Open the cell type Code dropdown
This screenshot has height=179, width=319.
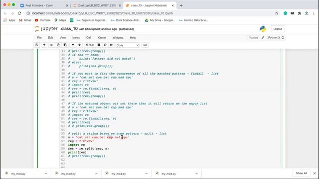[128, 45]
